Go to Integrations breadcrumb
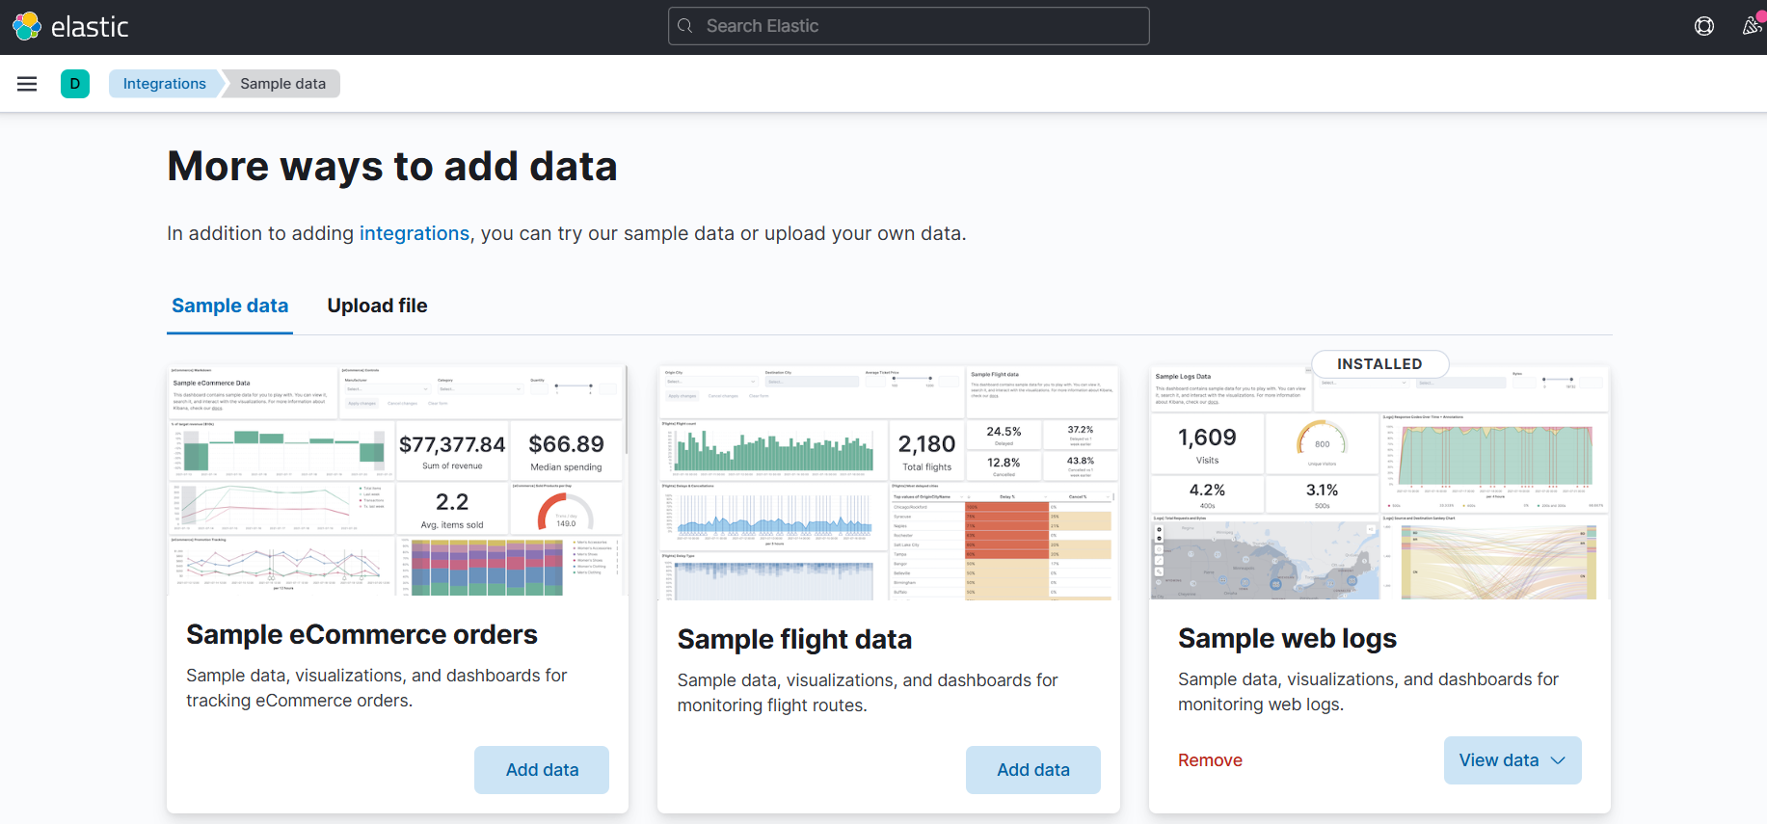 164,84
